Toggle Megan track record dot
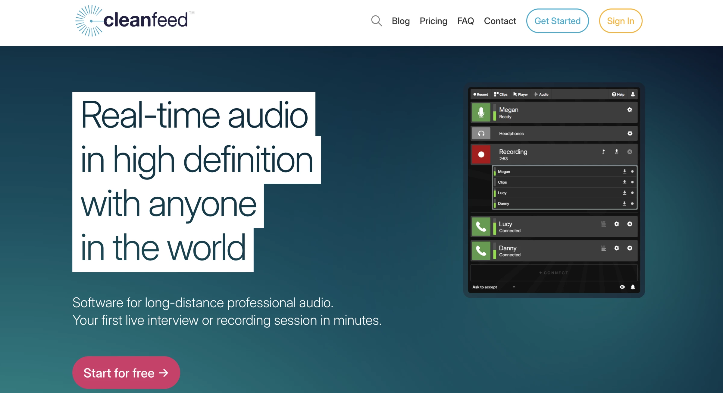 pos(632,171)
